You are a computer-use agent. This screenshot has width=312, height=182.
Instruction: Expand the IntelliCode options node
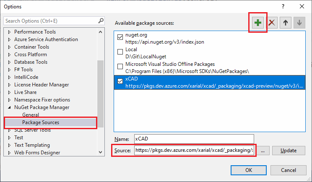pos(9,77)
